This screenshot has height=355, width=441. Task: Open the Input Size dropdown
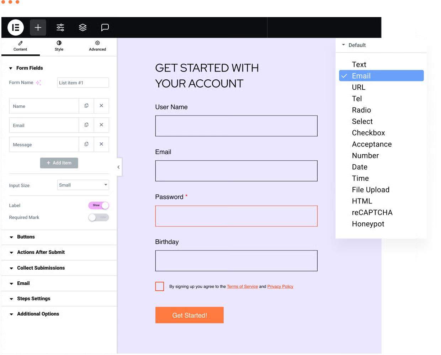83,185
